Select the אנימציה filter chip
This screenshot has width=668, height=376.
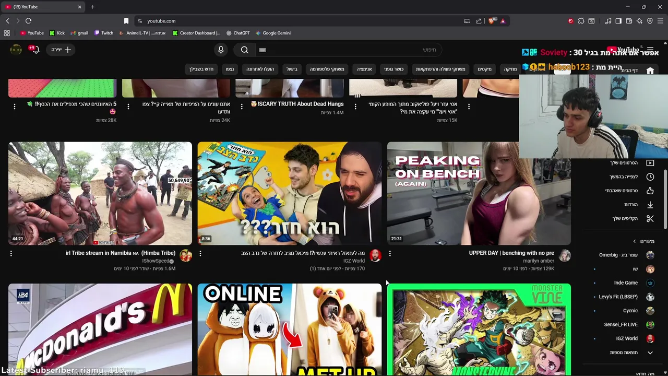364,69
